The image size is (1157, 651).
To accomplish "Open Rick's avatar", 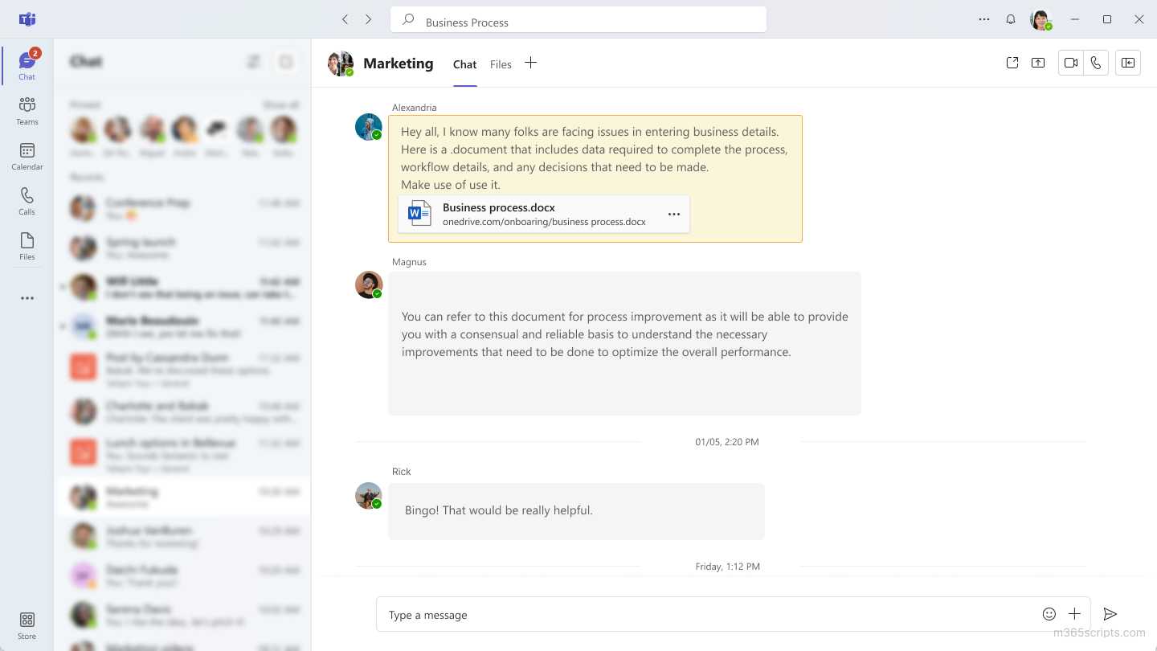I will 369,496.
